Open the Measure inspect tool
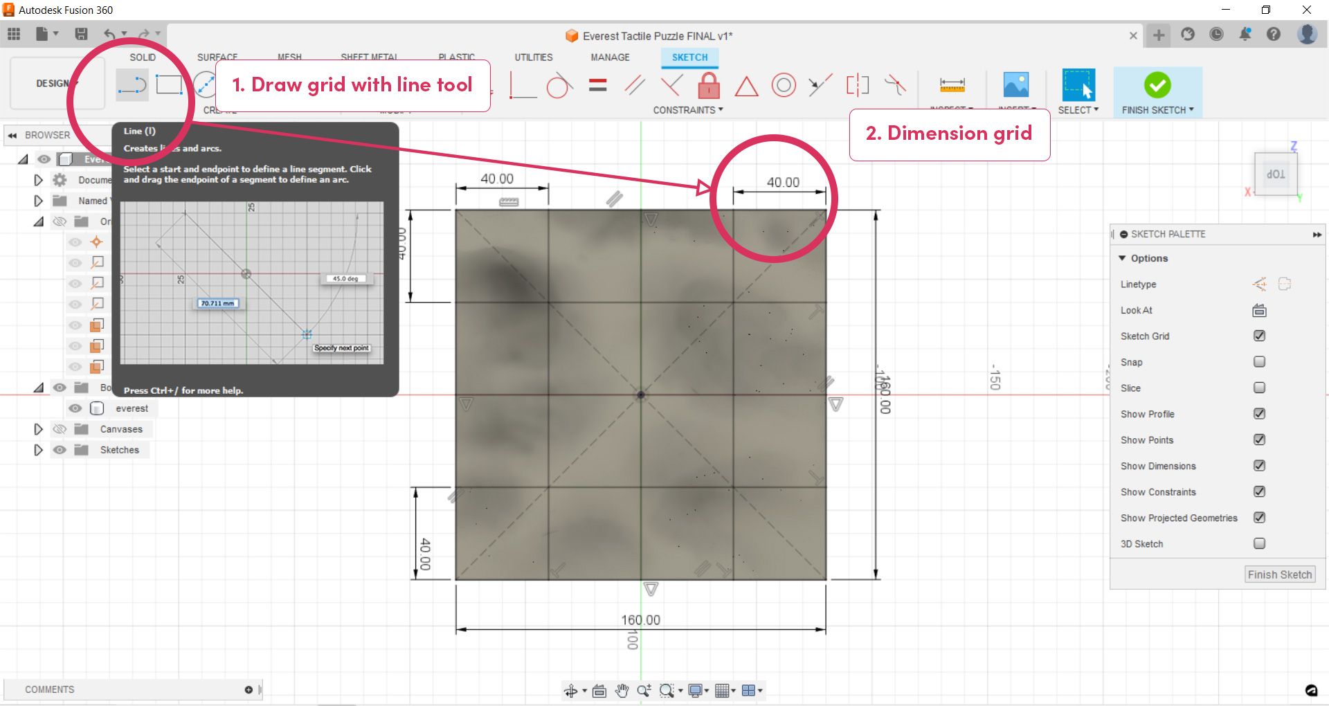Viewport: 1329px width, 706px height. coord(952,86)
